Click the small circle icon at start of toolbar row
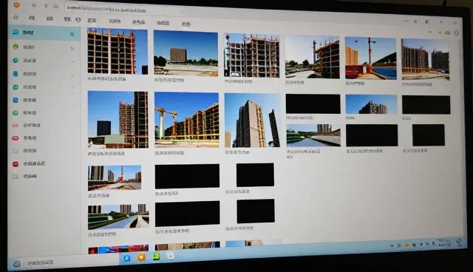Image resolution: width=473 pixels, height=272 pixels. coord(16,18)
